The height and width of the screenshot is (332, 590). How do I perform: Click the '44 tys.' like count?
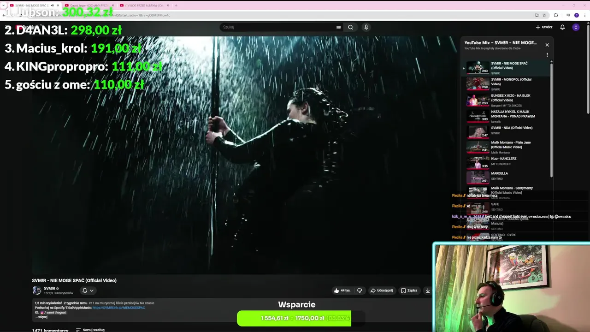[x=345, y=290]
